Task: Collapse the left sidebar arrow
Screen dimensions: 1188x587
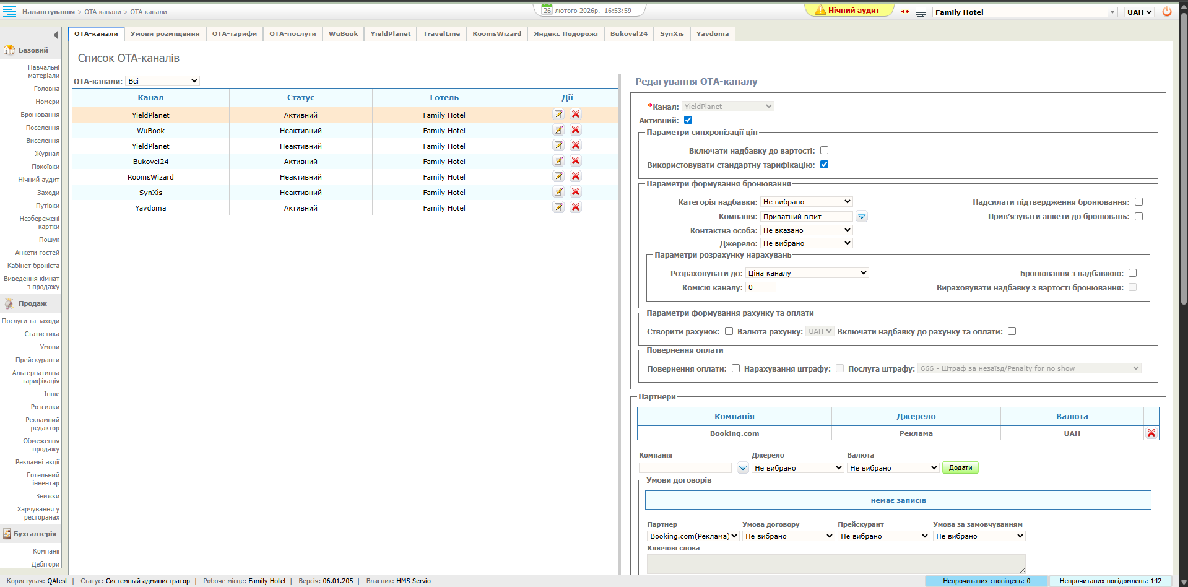Action: point(55,35)
